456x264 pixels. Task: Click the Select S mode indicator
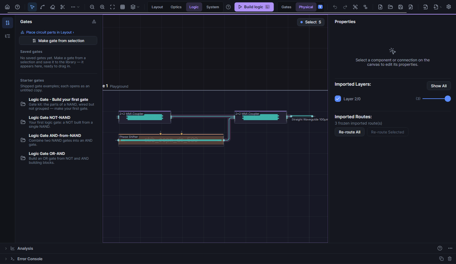tap(311, 22)
